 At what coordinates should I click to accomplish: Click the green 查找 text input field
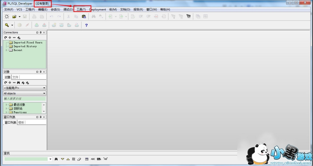tap(26, 159)
